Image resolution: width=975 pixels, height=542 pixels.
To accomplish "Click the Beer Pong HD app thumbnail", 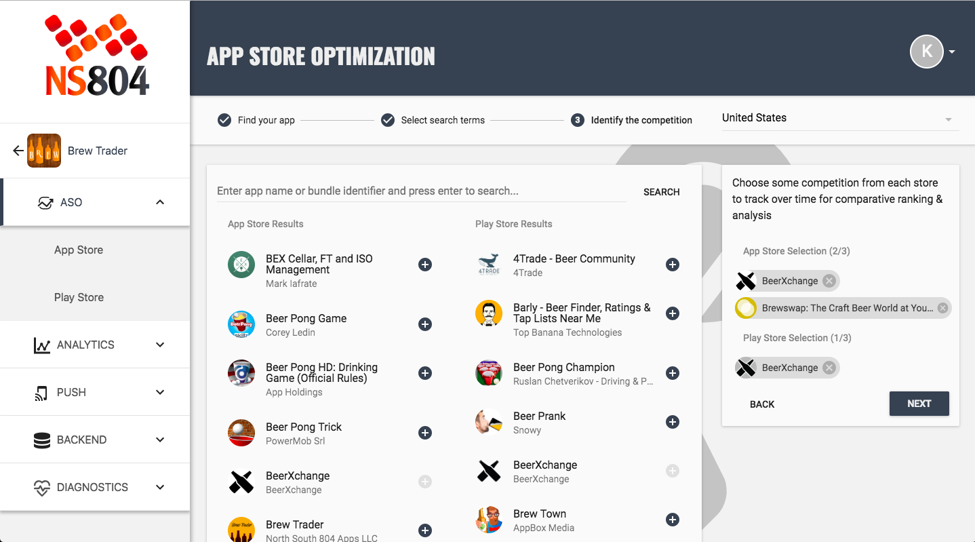I will coord(241,373).
